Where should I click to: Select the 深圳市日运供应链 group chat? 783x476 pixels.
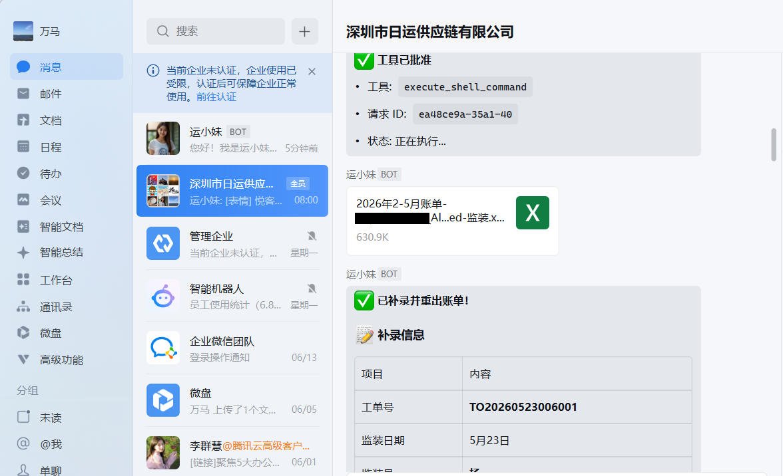232,191
